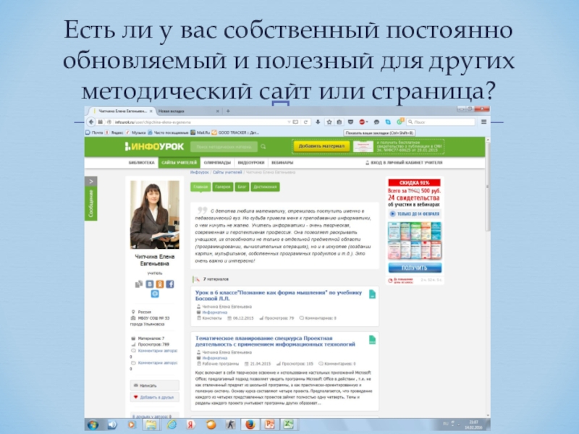Select the green Блог profile tab

tap(242, 187)
